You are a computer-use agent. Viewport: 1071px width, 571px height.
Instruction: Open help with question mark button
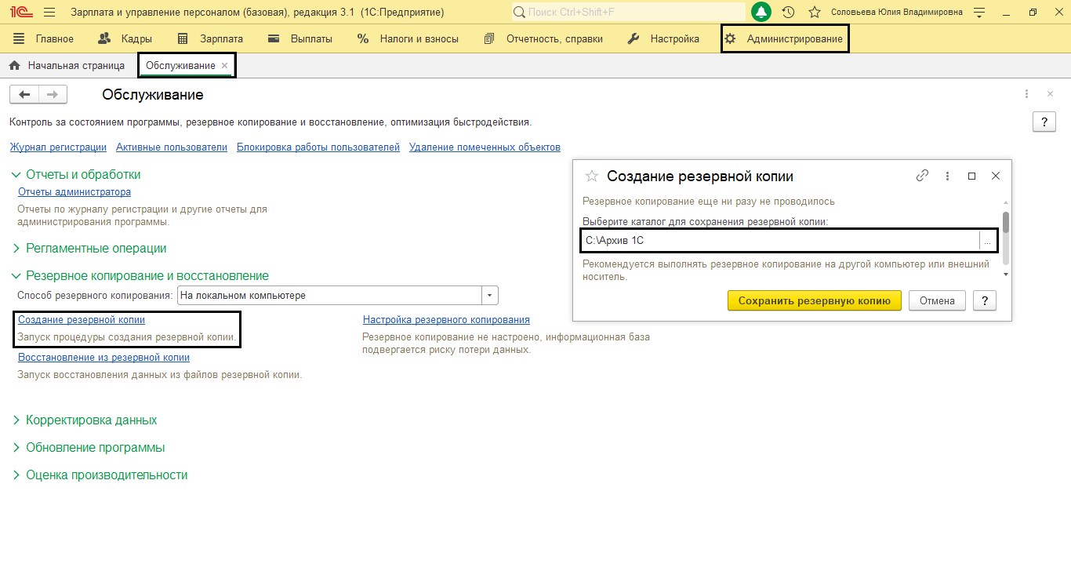(x=1044, y=122)
